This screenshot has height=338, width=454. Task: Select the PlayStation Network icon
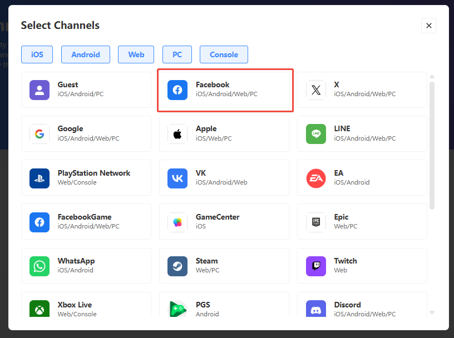pos(40,178)
